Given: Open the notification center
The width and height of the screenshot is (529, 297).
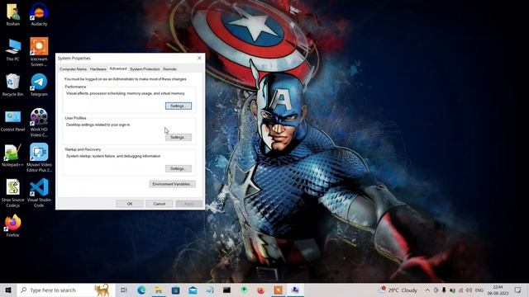Looking at the screenshot, I should point(518,290).
